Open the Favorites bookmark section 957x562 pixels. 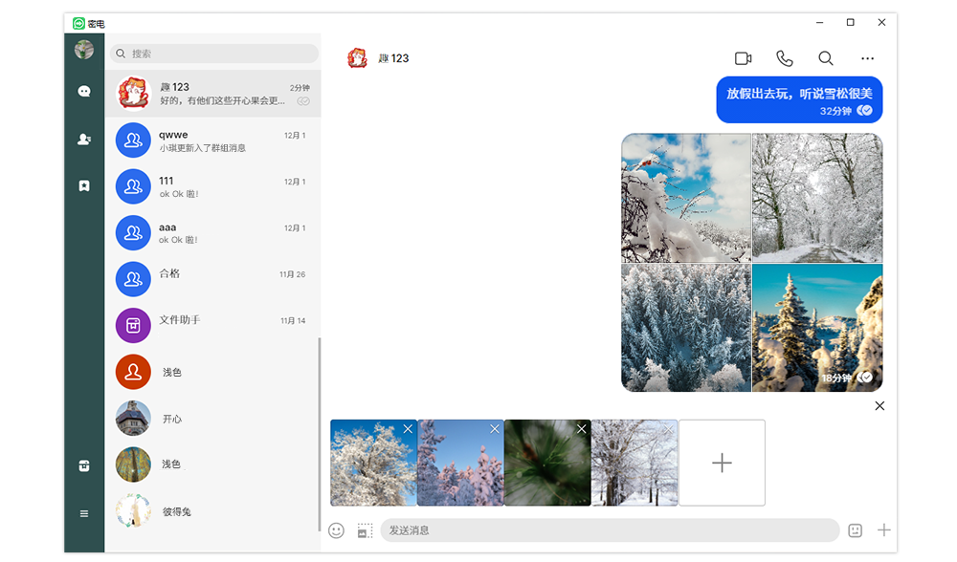(84, 186)
